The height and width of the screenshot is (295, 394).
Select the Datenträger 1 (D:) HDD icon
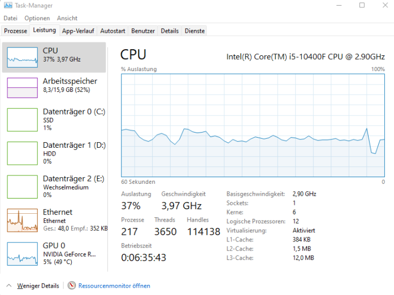pos(23,153)
